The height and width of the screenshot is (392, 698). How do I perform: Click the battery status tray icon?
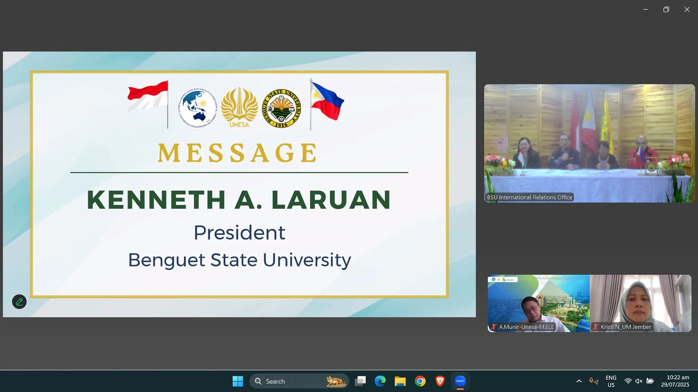(650, 381)
